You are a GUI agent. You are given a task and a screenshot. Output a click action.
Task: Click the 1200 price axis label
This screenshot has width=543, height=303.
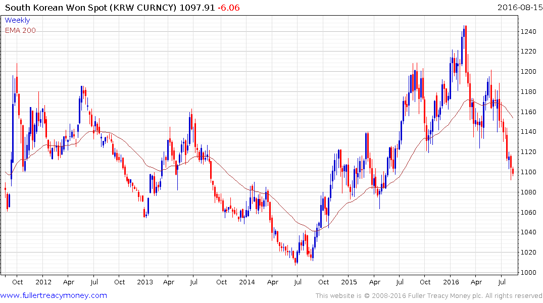click(528, 72)
